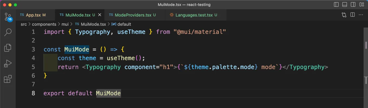Click line number 5 in the gutter
Image resolution: width=368 pixels, height=108 pixels.
coord(33,67)
